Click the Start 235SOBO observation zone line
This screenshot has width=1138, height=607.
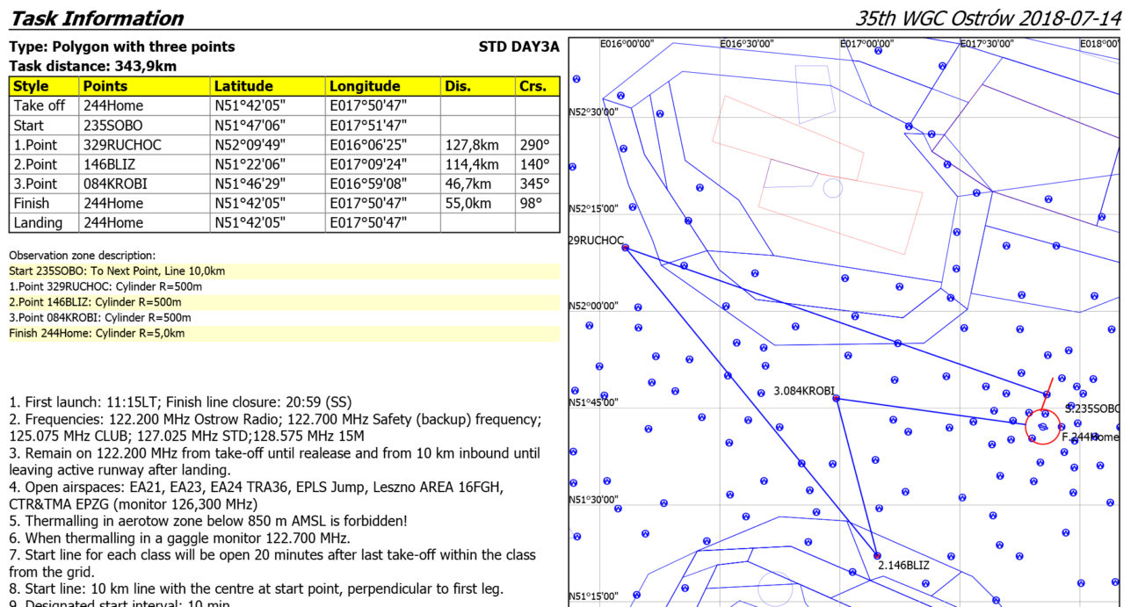click(117, 271)
